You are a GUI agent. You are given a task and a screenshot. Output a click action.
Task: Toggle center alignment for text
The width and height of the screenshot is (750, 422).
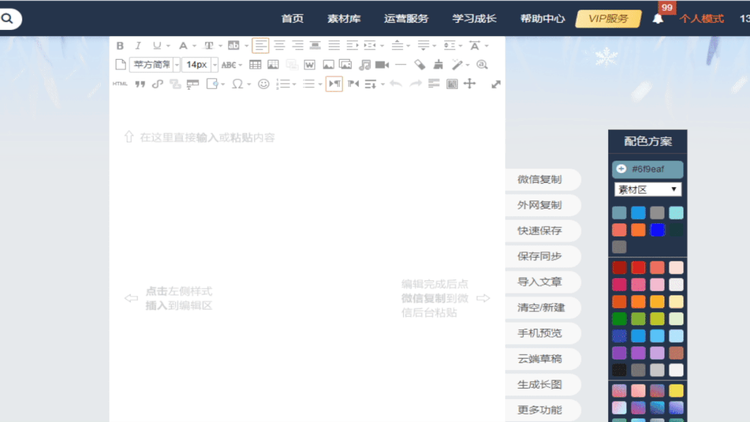pos(279,46)
